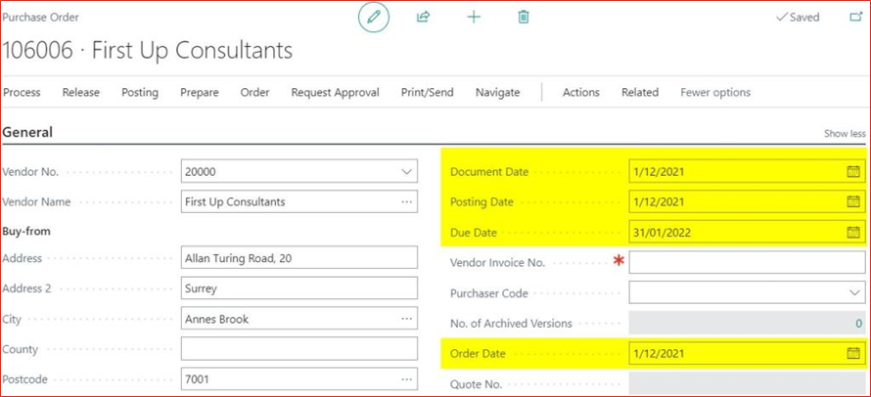This screenshot has height=397, width=871.
Task: Open the Request Approval menu
Action: 335,93
